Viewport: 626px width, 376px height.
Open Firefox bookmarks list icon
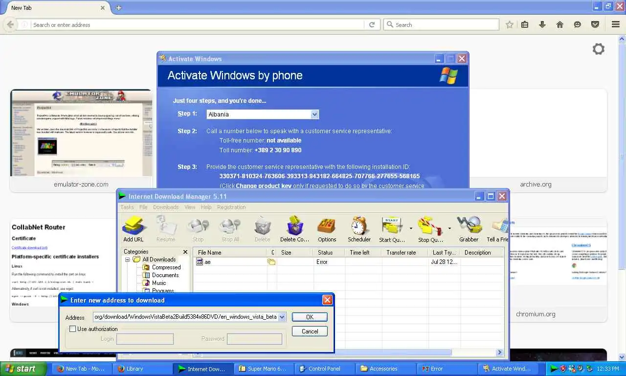525,24
